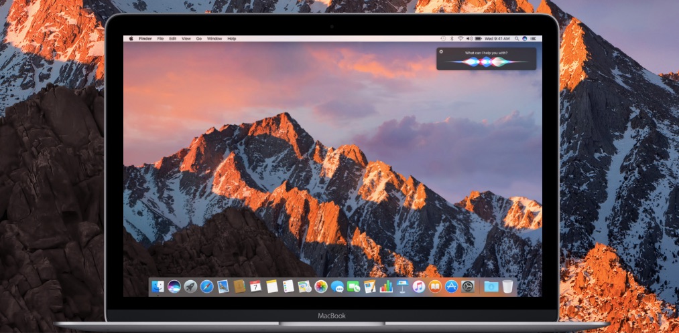Open the Bluetooth status menu
Screen dimensions: 679x333
452,39
